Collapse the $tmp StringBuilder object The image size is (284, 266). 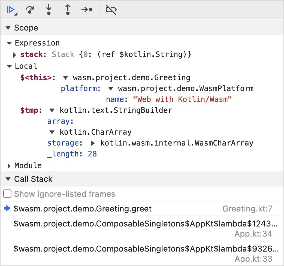52,110
